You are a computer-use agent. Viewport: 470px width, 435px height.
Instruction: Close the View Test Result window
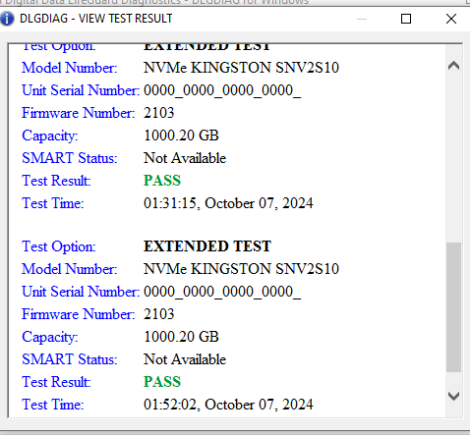click(x=451, y=19)
